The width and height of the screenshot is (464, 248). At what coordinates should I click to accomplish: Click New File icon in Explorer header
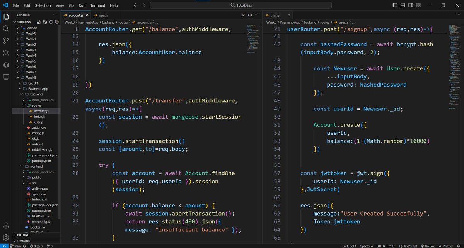[x=39, y=22]
